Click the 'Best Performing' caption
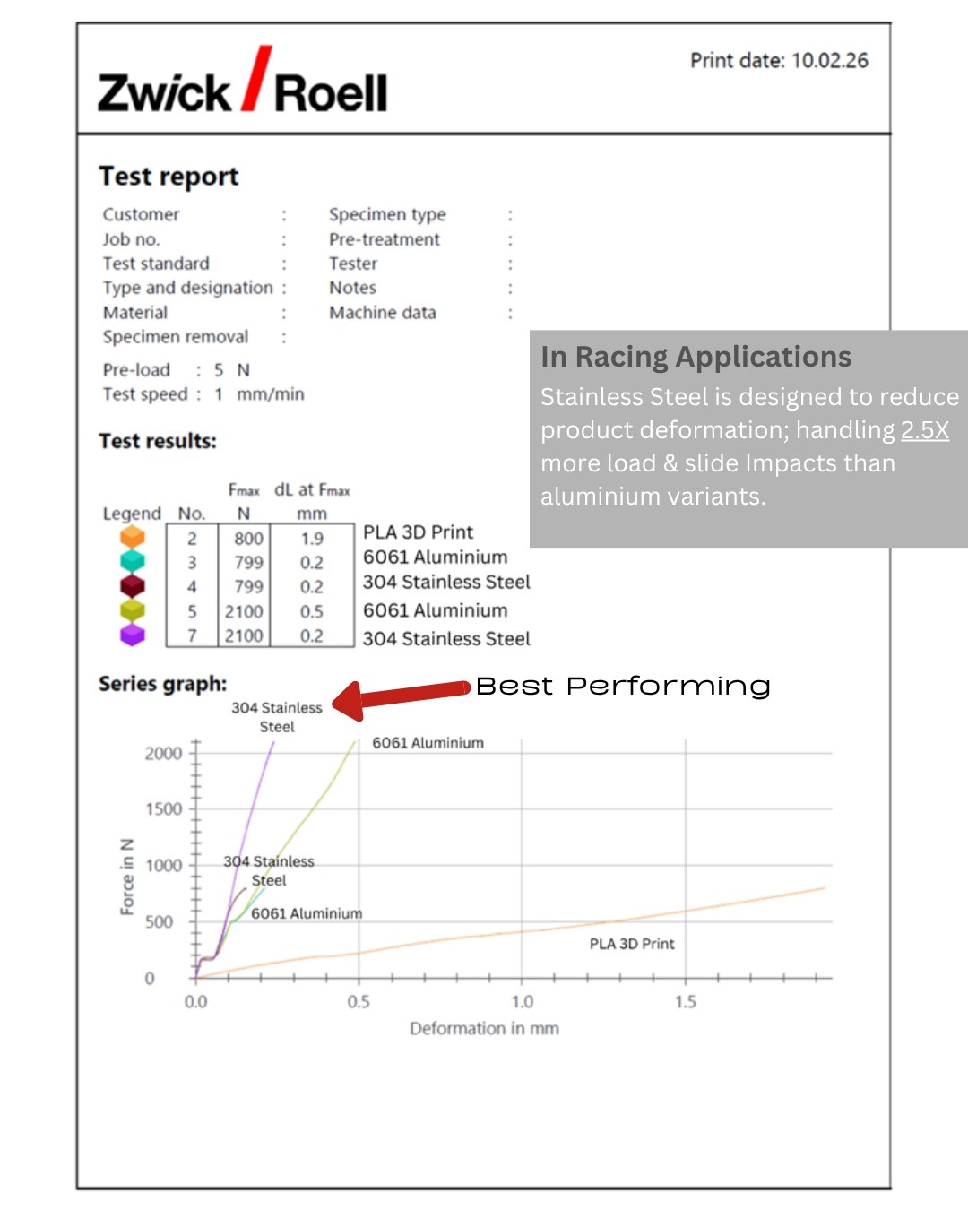 [x=623, y=687]
